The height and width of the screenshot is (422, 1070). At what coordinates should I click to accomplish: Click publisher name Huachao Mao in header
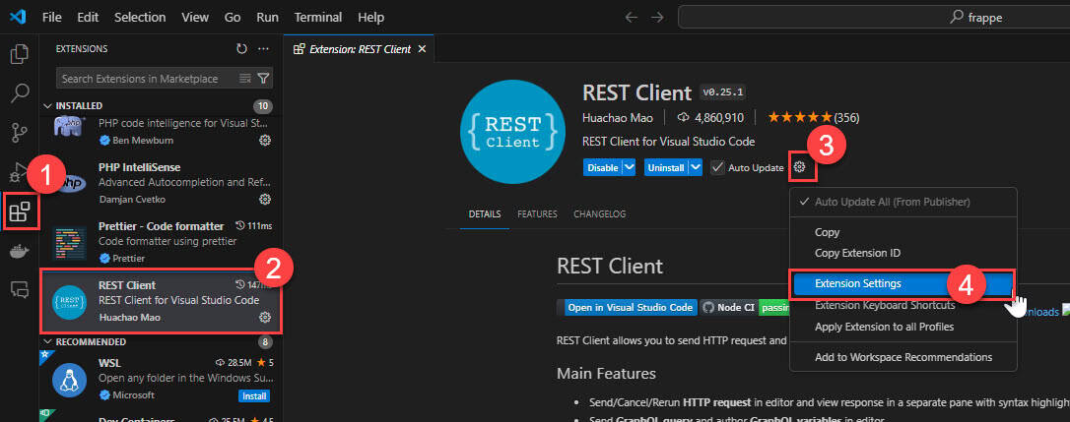click(618, 117)
